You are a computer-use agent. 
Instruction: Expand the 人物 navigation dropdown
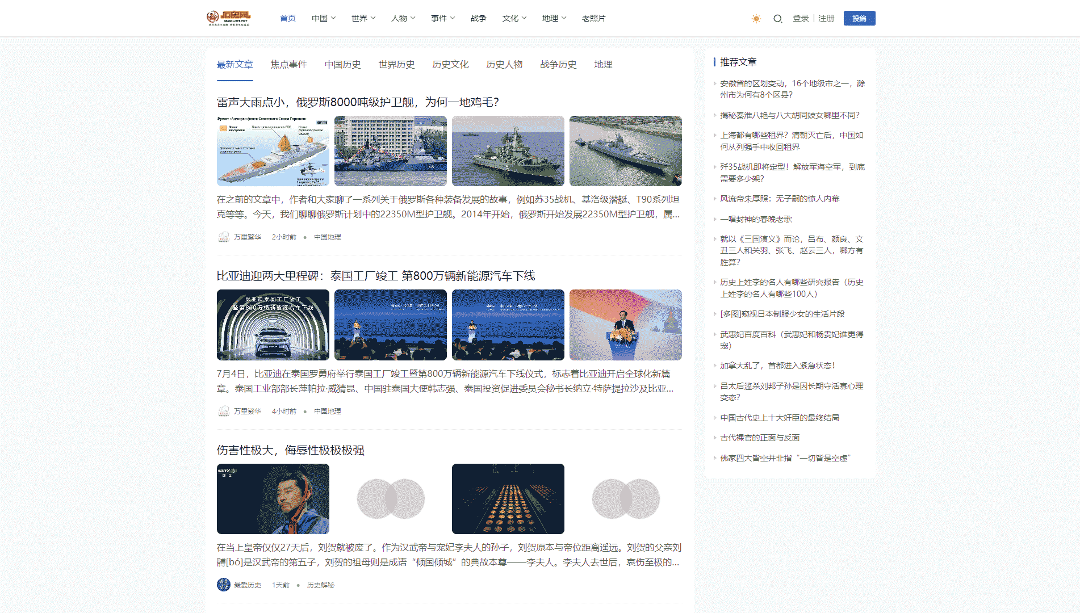click(x=403, y=18)
